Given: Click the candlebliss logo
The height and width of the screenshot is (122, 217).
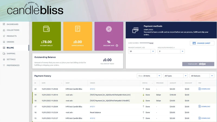Looking at the screenshot, I should [35, 9].
